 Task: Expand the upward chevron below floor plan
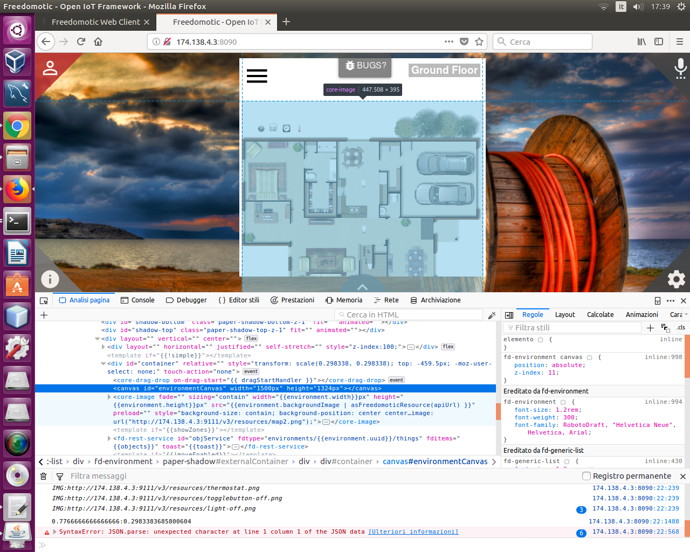pyautogui.click(x=362, y=287)
